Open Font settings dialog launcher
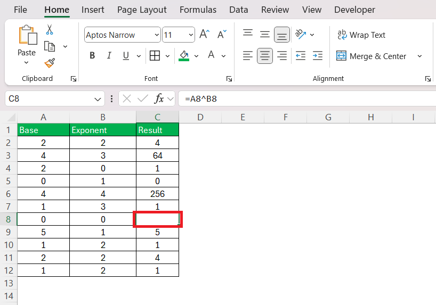436x305 pixels. pyautogui.click(x=229, y=79)
